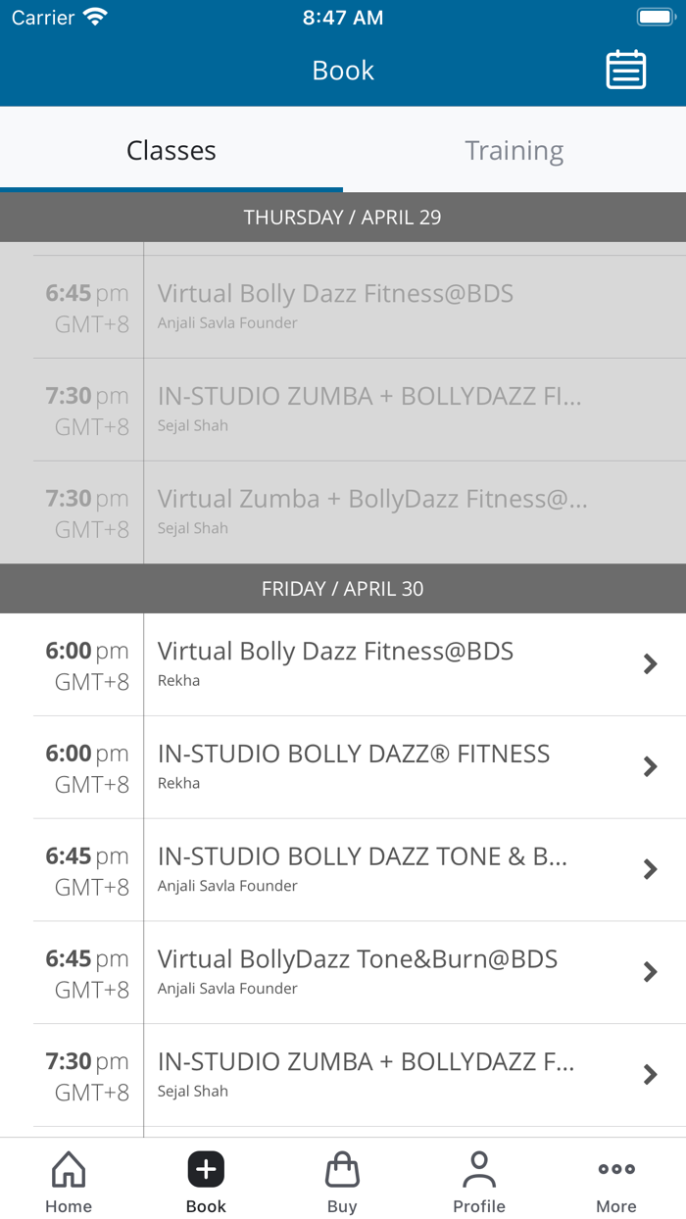Screen dimensions: 686x1219
Task: Expand details for Virtual Bolly Dazz Fitness with Rekha
Action: pos(650,663)
